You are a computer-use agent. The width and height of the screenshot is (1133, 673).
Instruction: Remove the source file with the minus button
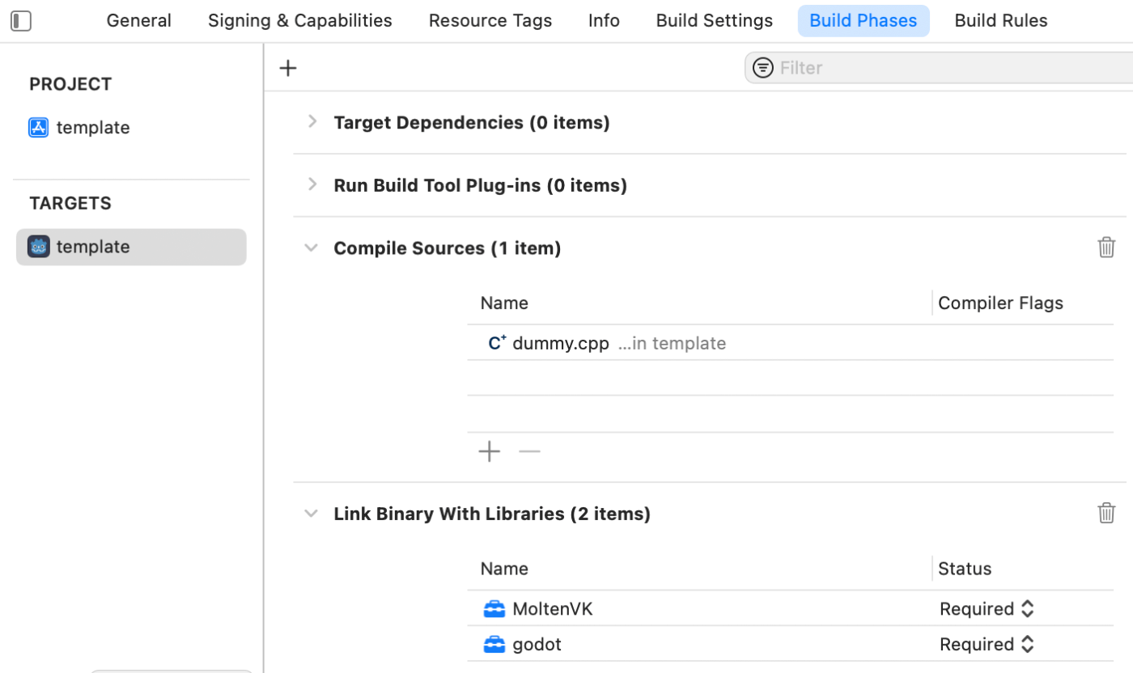point(529,451)
